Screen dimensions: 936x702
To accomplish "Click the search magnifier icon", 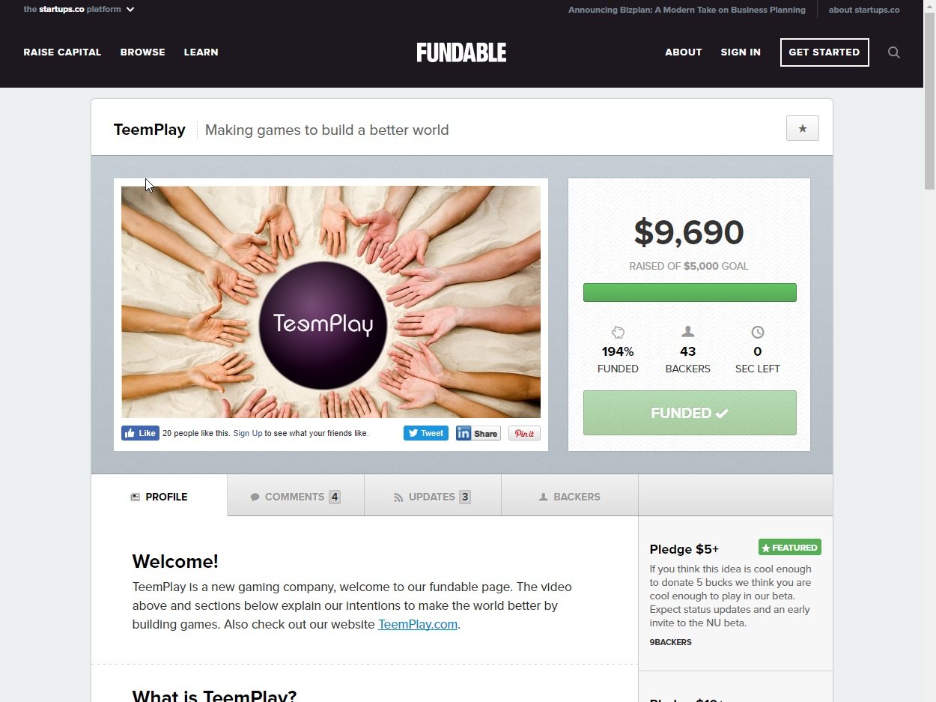I will [x=893, y=52].
